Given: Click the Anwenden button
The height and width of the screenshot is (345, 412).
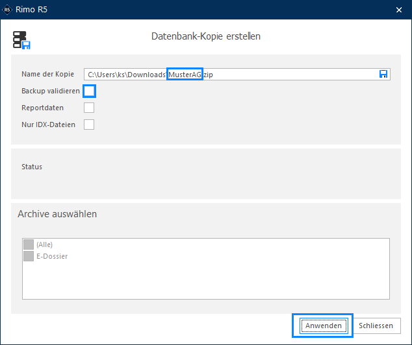Looking at the screenshot, I should point(324,326).
